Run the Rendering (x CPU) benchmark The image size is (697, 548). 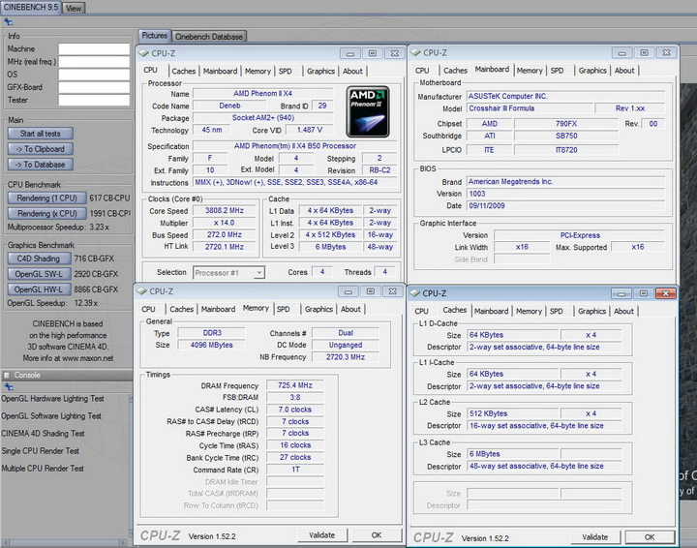point(46,213)
